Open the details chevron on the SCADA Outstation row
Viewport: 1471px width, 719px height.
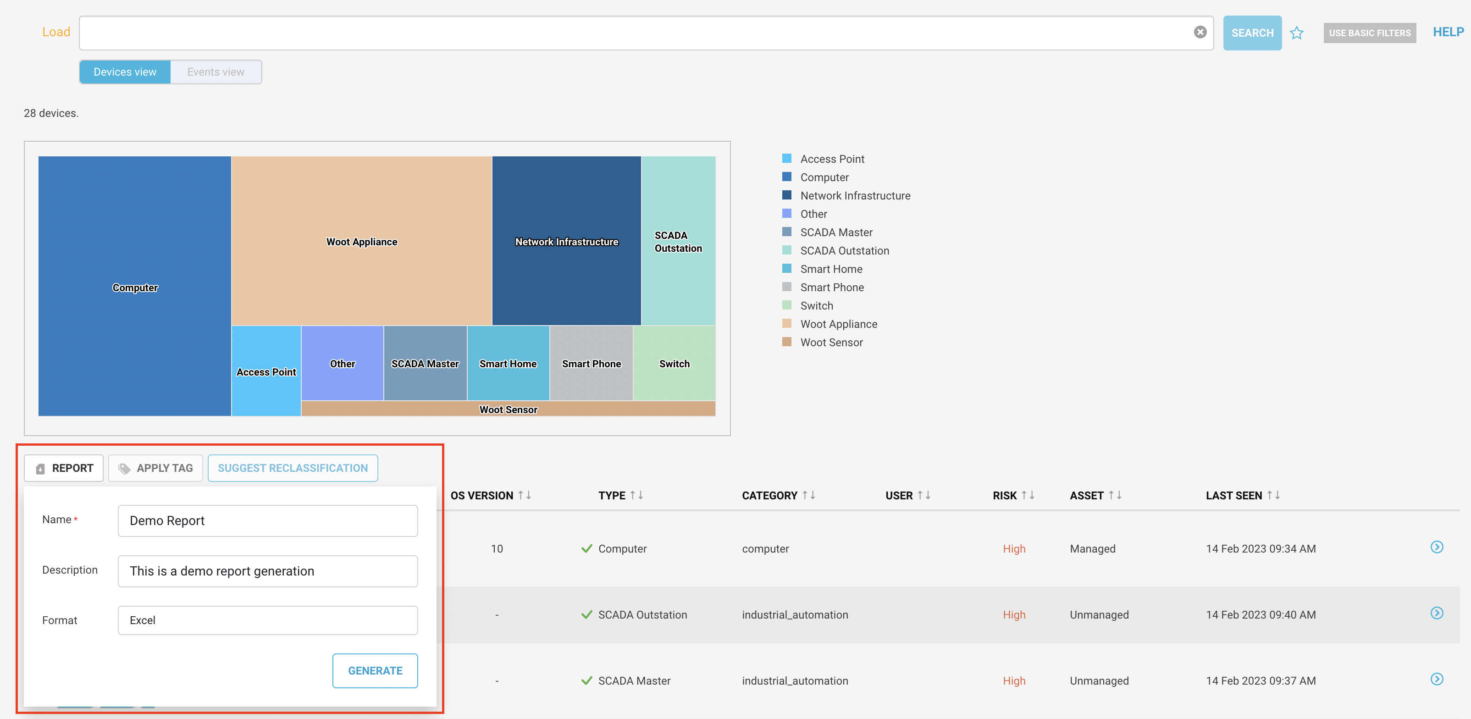pyautogui.click(x=1438, y=614)
